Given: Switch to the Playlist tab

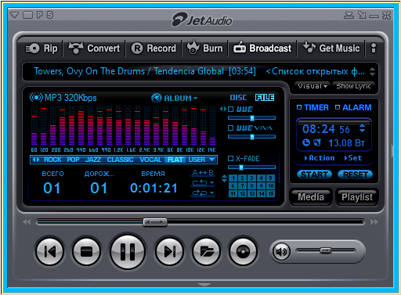Looking at the screenshot, I should click(x=357, y=197).
